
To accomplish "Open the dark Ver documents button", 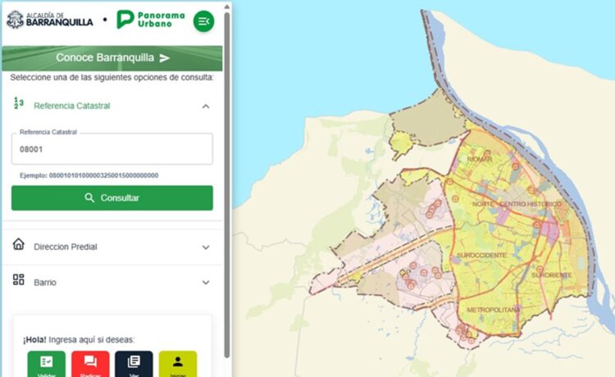I will (x=134, y=364).
